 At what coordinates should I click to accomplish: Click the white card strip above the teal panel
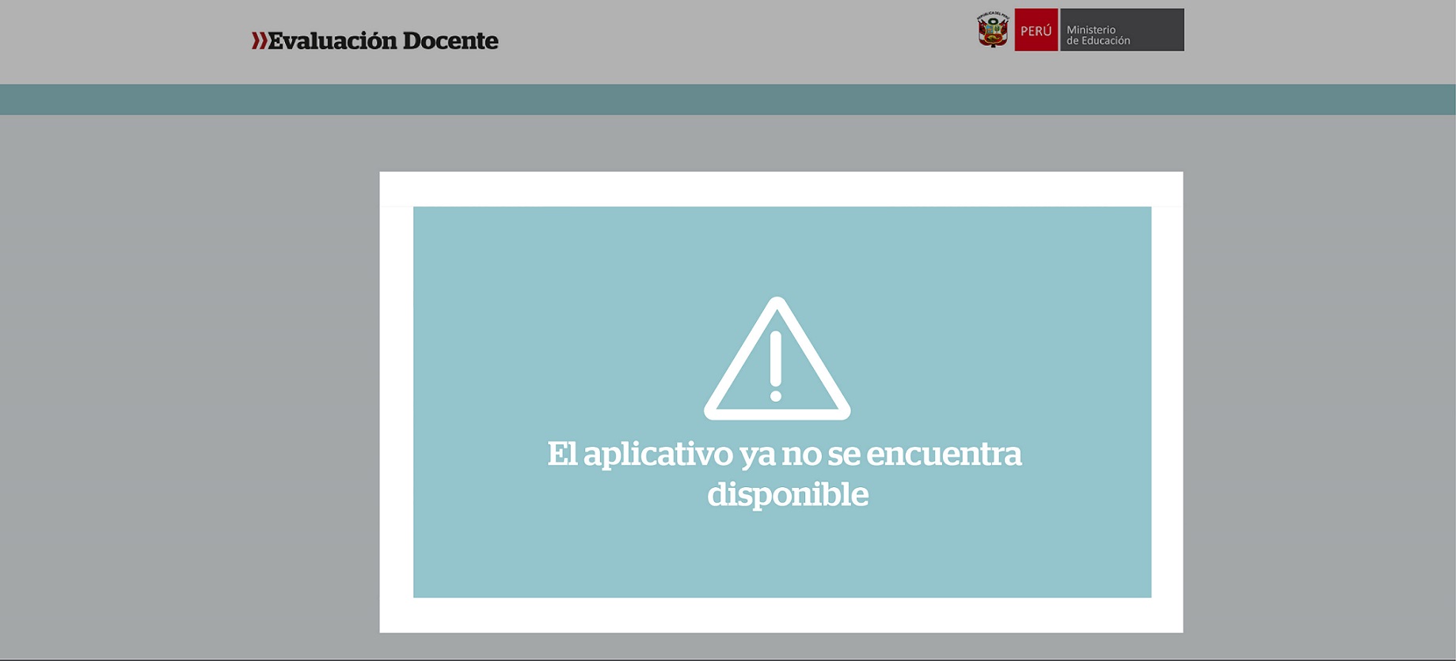coord(781,189)
